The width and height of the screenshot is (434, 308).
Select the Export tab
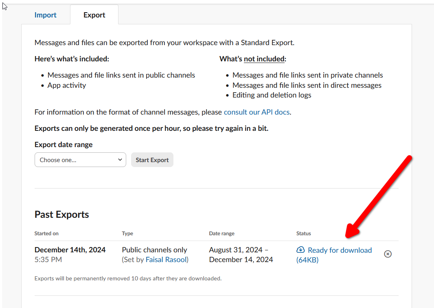[x=94, y=15]
